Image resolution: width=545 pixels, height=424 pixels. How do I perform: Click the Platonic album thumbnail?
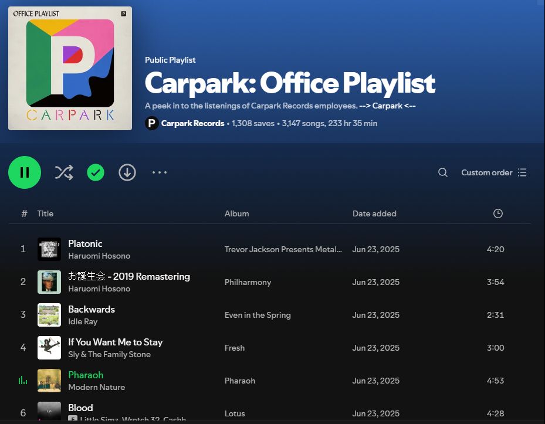coord(49,249)
